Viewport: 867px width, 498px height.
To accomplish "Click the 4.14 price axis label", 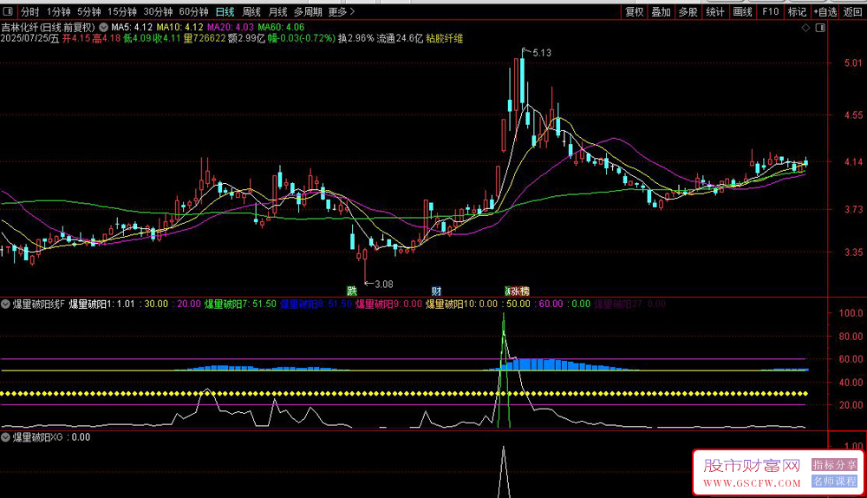I will pyautogui.click(x=853, y=162).
